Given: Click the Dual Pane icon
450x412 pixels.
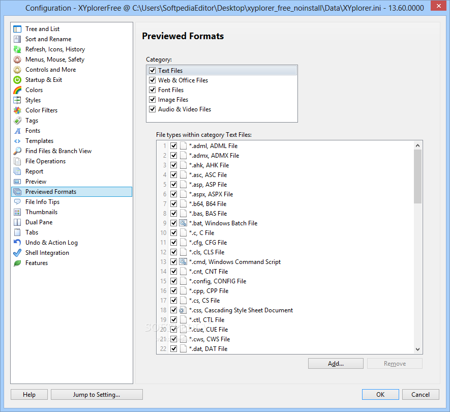Looking at the screenshot, I should pos(17,222).
